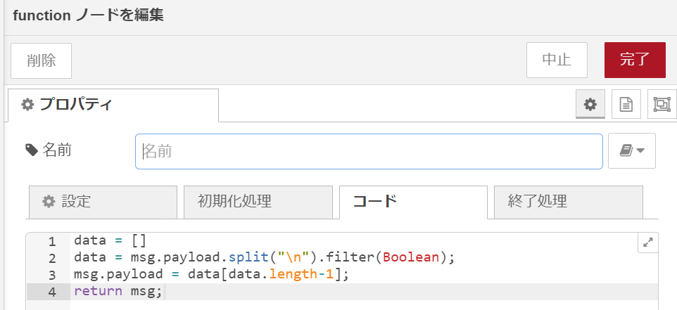Click line 3 'msg.payload = data[data.length-1];'

211,274
